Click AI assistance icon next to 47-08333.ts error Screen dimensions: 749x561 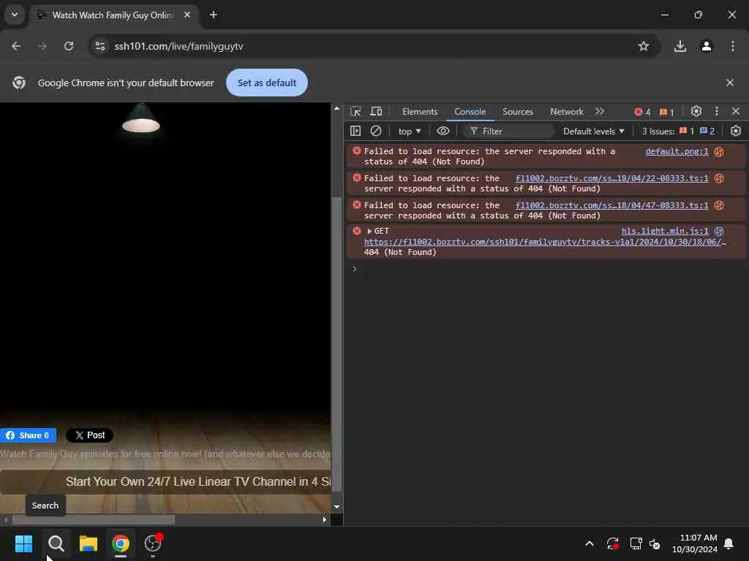719,205
